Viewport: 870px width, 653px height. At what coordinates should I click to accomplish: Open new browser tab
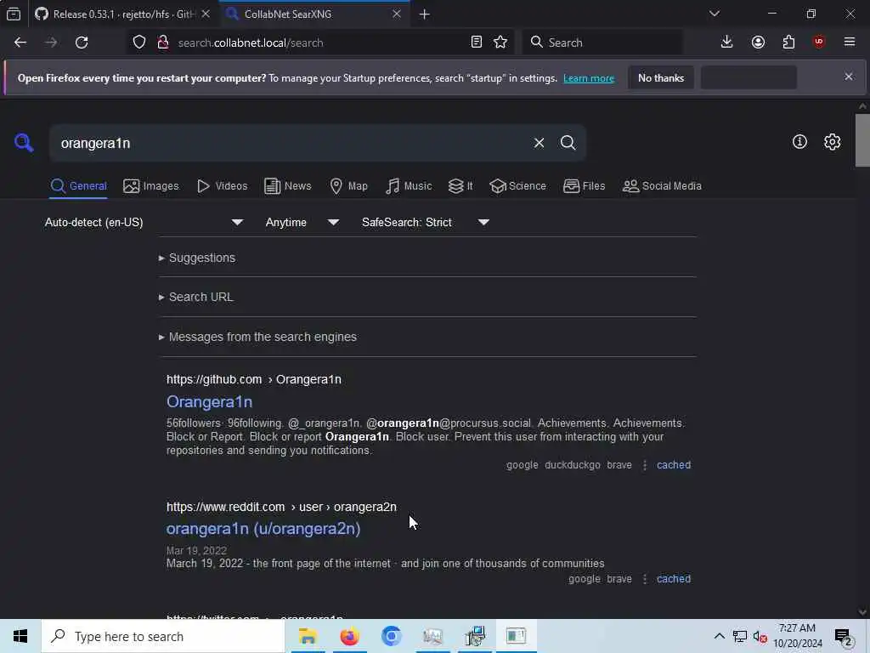(x=425, y=14)
